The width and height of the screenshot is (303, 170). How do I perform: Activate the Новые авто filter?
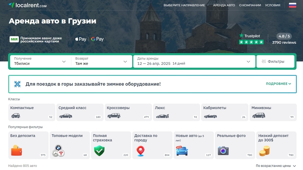182,150
